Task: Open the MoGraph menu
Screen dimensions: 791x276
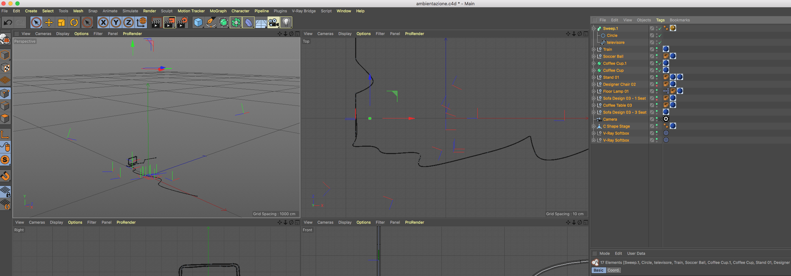Action: coord(218,11)
